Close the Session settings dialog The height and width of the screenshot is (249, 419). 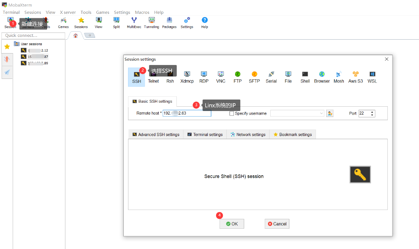coord(386,59)
